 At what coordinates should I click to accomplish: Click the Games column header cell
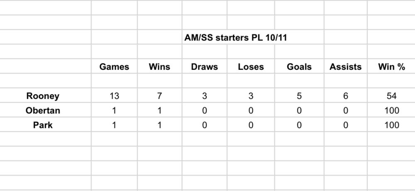(x=115, y=66)
